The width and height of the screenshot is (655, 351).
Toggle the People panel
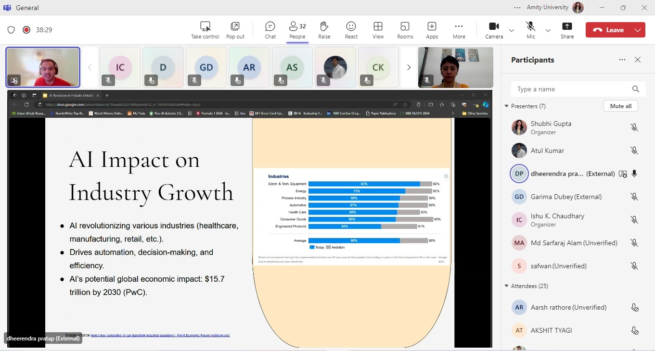(x=297, y=30)
